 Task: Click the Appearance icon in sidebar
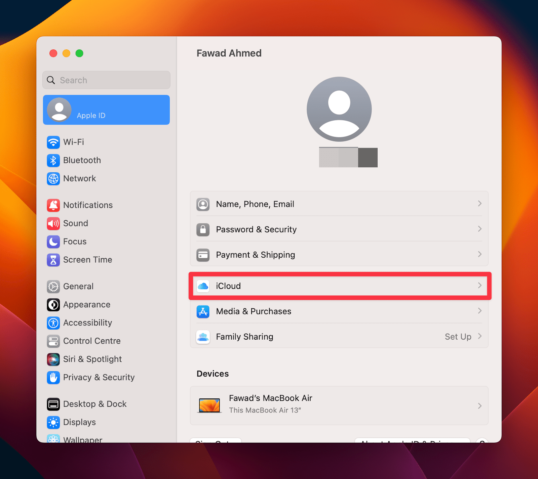click(53, 305)
